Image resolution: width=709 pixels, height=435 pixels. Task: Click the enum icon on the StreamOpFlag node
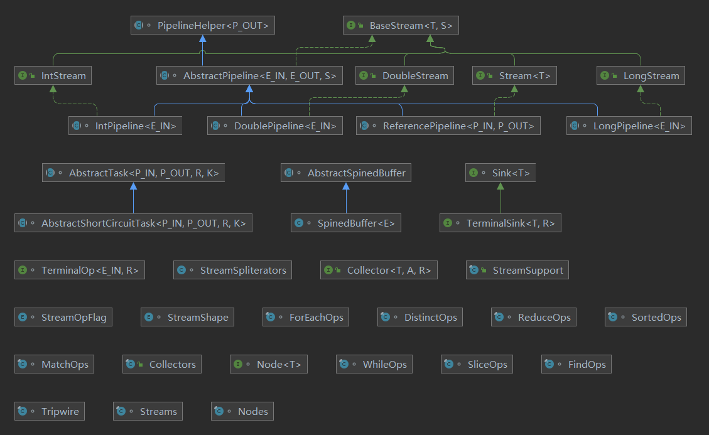(x=23, y=318)
